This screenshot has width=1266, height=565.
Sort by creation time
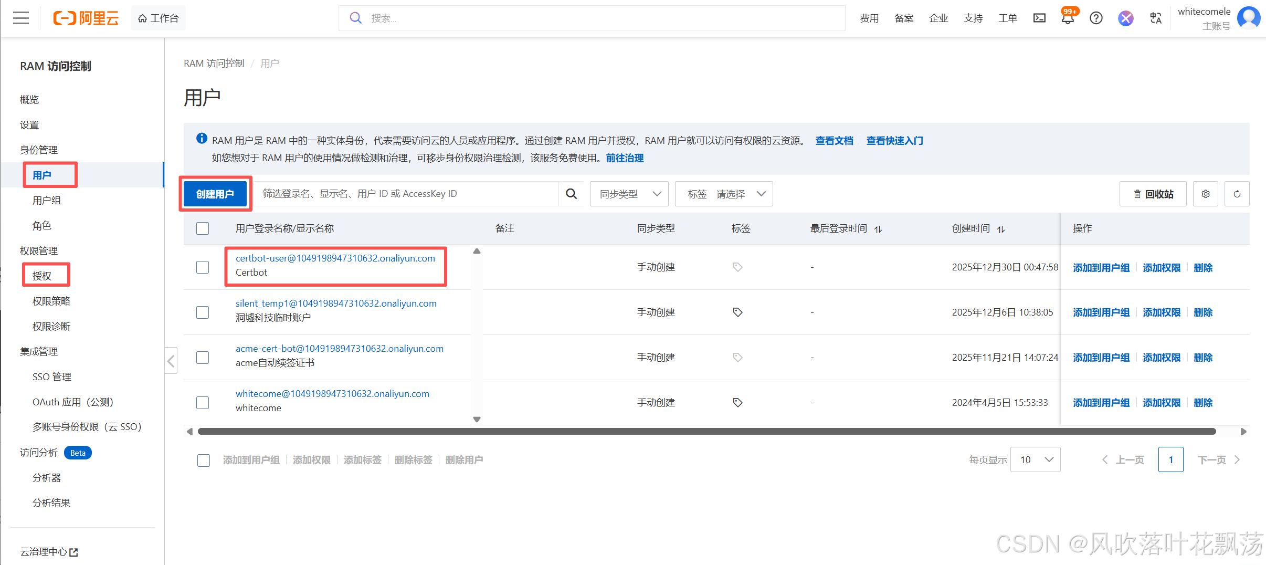tap(1001, 229)
